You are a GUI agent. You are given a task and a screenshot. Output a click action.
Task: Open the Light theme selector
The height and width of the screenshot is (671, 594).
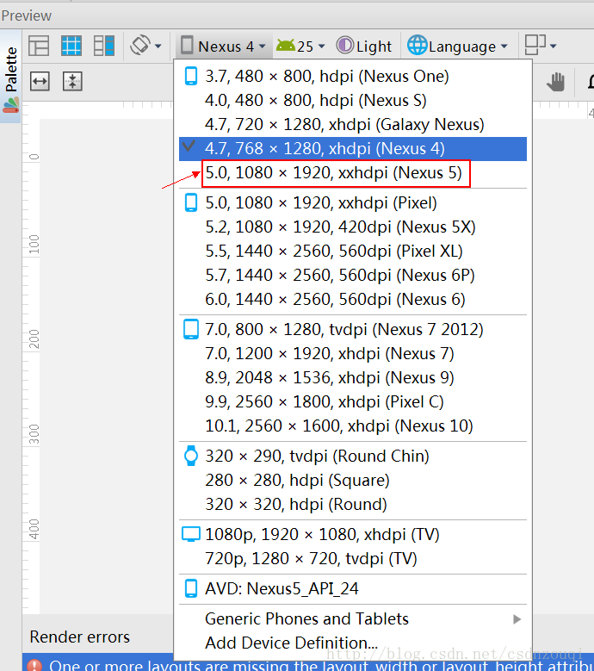coord(364,46)
